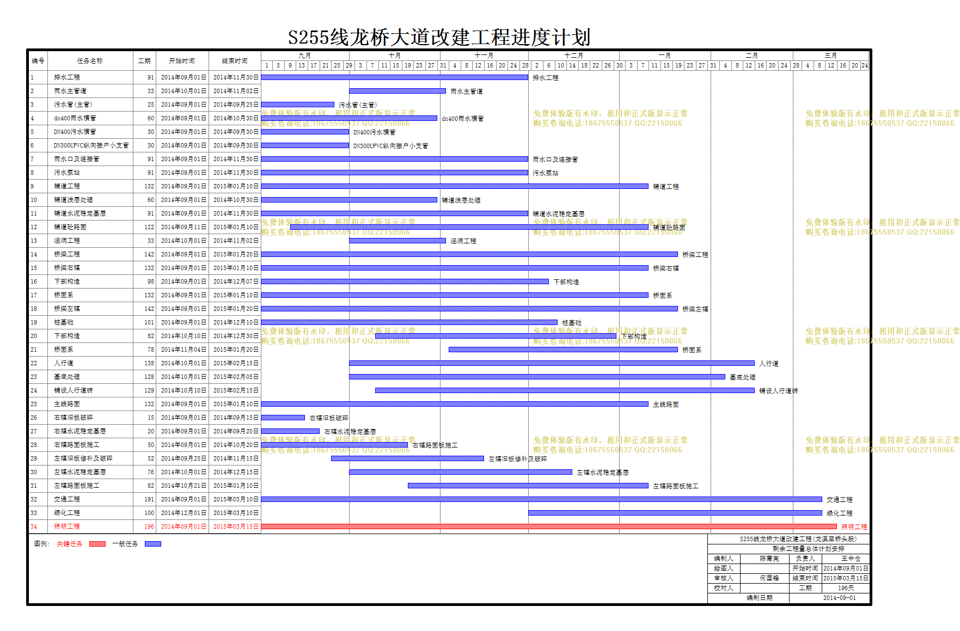Image resolution: width=960 pixels, height=631 pixels.
Task: Select the 左幅路面板施工 Gantt bar
Action: pos(528,486)
